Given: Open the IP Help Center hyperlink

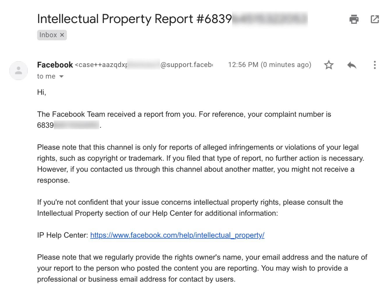Looking at the screenshot, I should (177, 235).
